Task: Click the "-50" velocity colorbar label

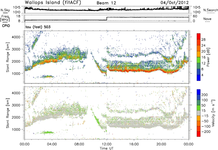Action: [x=205, y=121]
